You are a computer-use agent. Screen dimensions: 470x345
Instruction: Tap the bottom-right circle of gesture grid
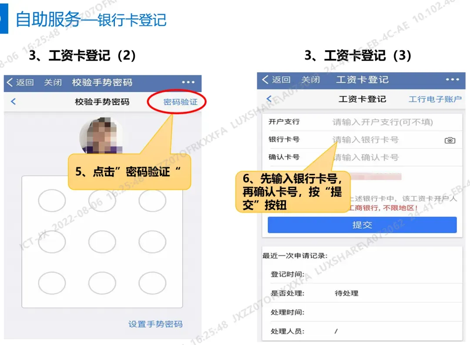pos(152,283)
